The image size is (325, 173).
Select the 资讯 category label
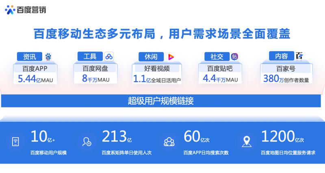[30, 56]
